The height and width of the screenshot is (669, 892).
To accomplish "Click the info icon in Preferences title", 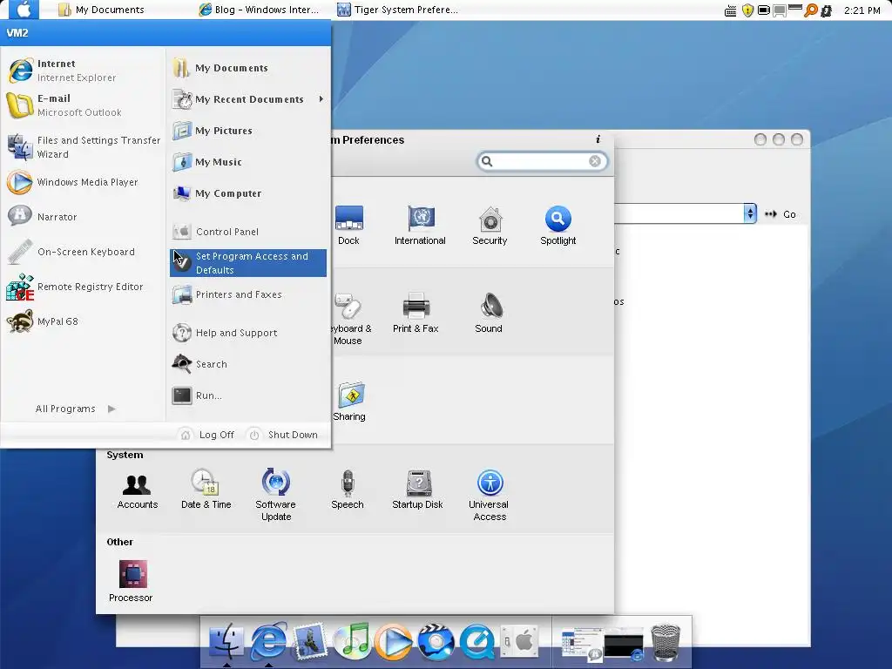I will tap(598, 139).
